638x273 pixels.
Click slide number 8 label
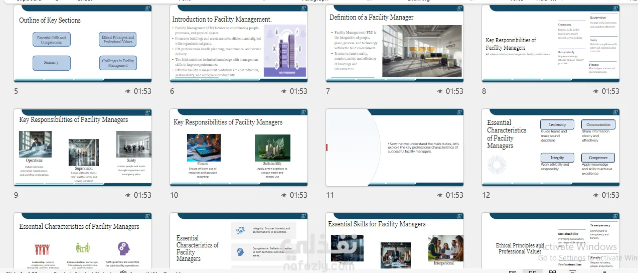(x=484, y=91)
